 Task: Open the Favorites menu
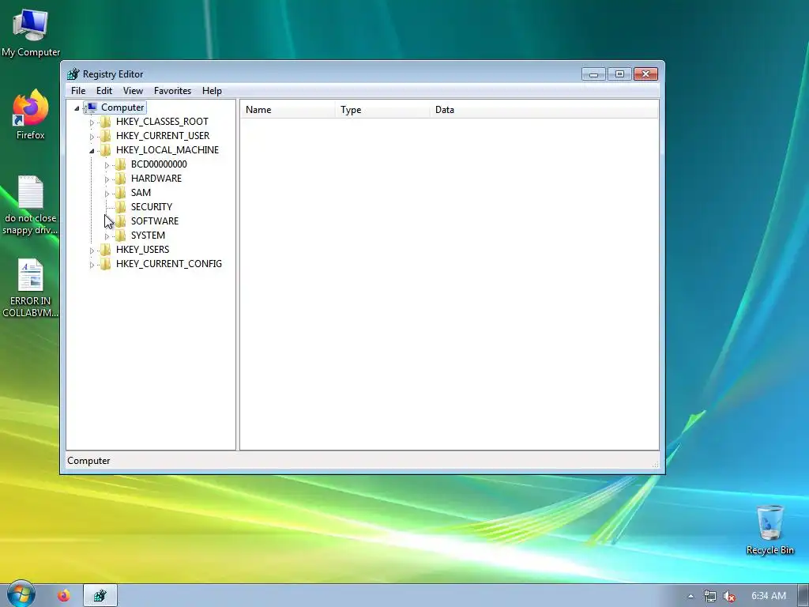(x=172, y=91)
